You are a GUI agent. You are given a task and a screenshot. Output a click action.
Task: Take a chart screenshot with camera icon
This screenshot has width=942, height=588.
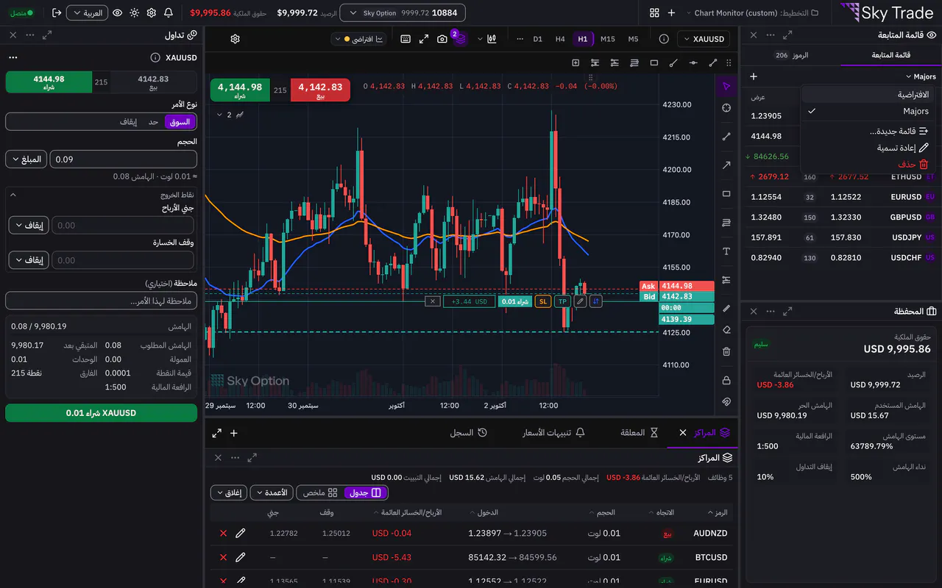click(442, 39)
